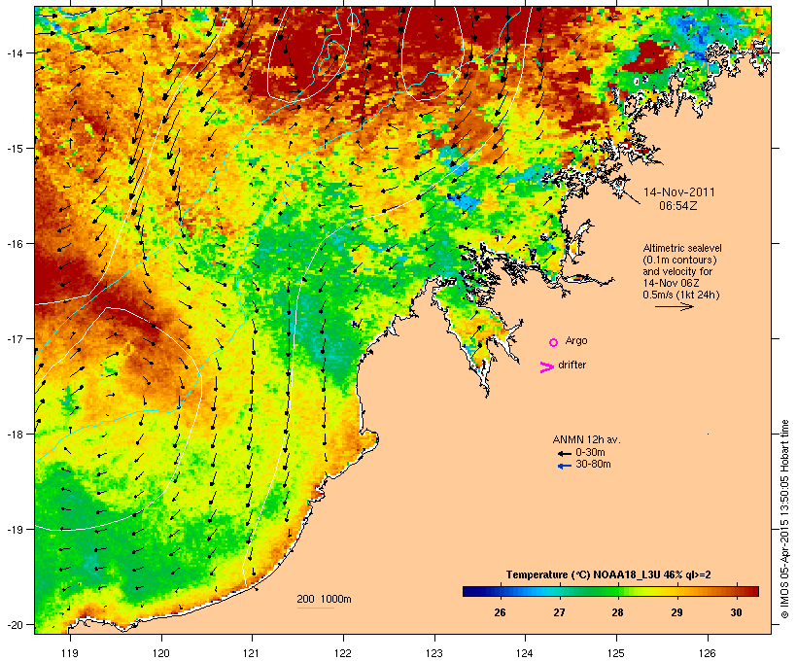Screen dimensions: 797x661
Task: Click the '0-30m' depth label
Action: 590,452
